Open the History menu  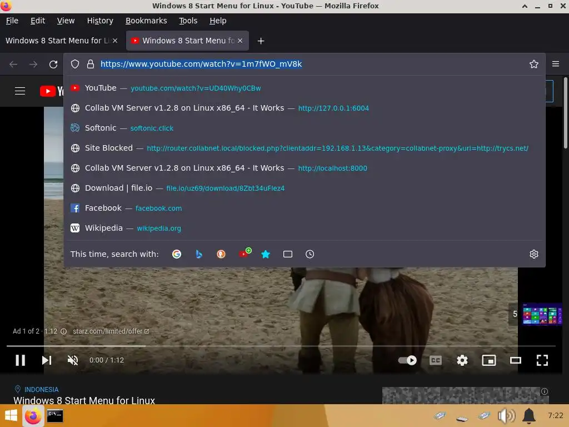pyautogui.click(x=100, y=21)
